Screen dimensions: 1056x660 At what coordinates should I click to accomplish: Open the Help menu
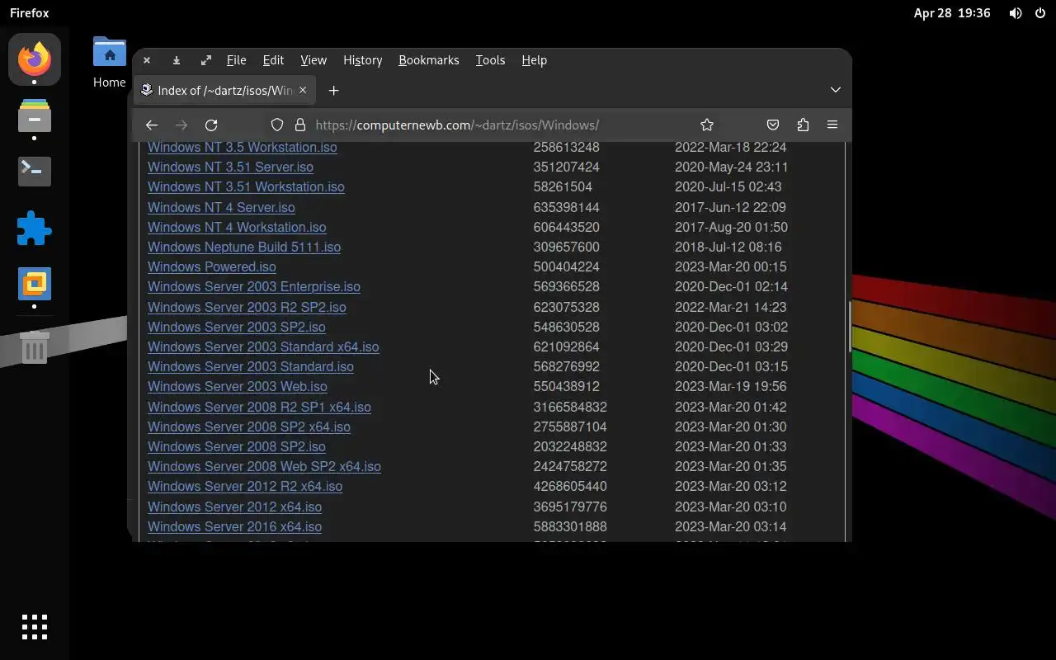pyautogui.click(x=534, y=60)
